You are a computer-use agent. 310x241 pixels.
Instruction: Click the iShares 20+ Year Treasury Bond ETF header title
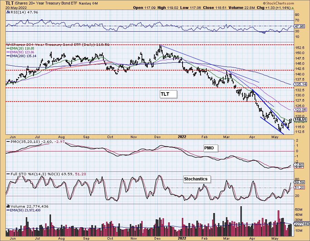tap(46, 3)
